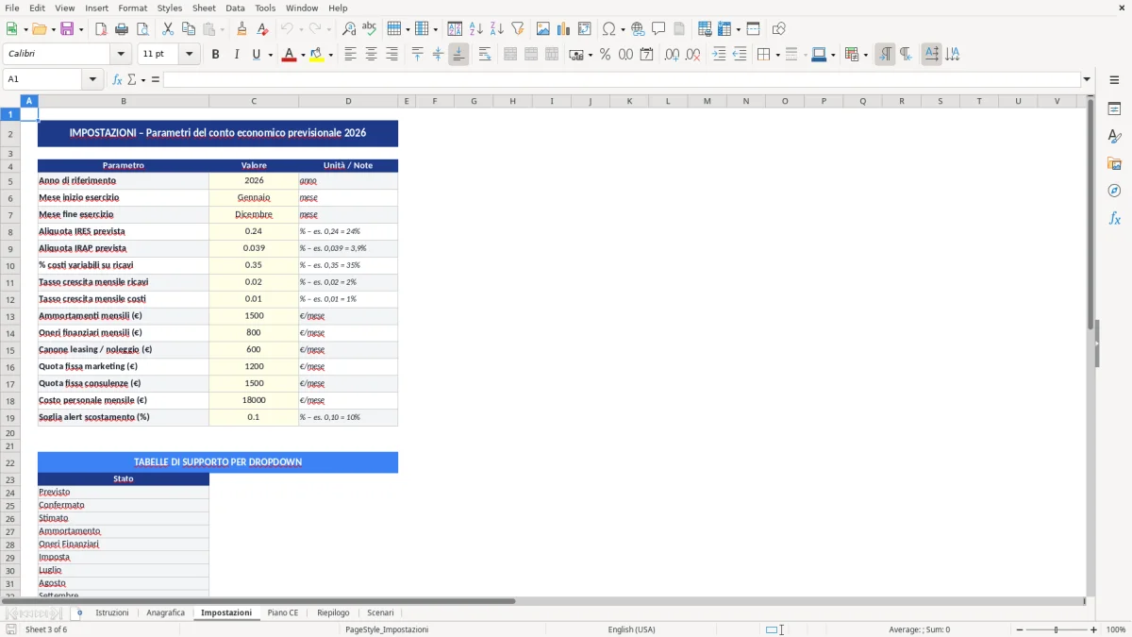Image resolution: width=1132 pixels, height=637 pixels.
Task: Click the Print icon
Action: 121,29
